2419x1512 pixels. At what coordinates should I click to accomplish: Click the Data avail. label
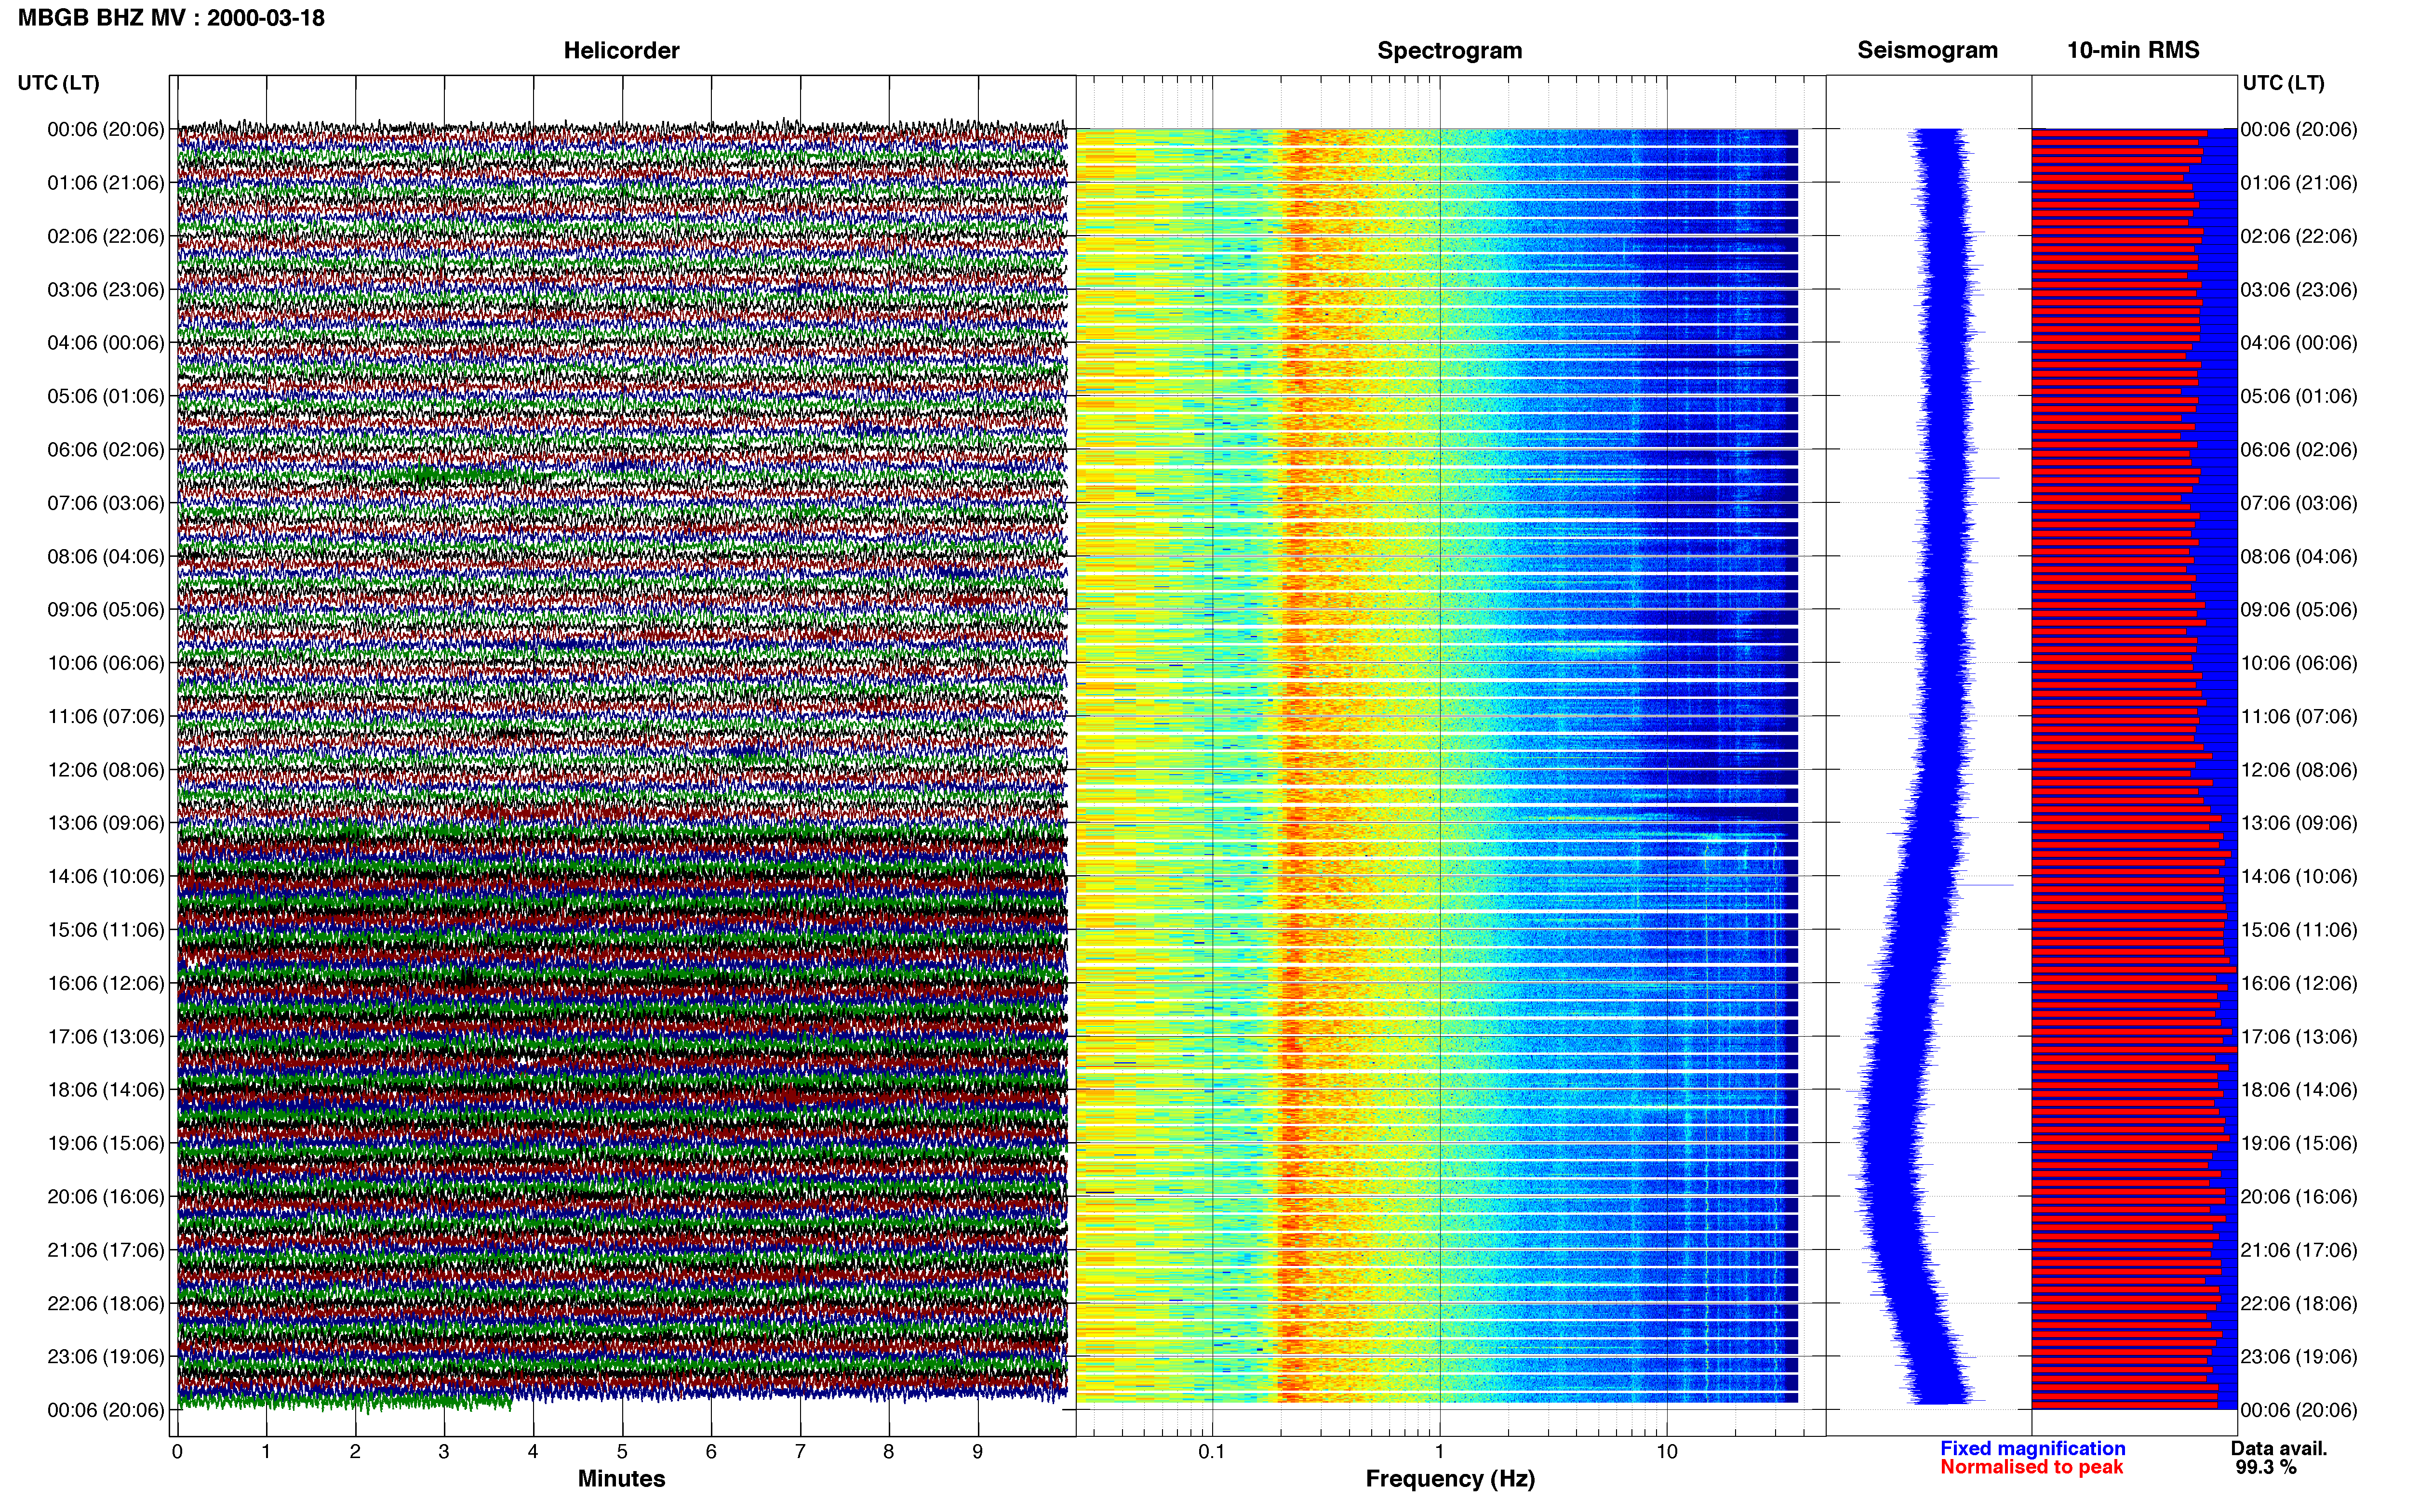2279,1448
